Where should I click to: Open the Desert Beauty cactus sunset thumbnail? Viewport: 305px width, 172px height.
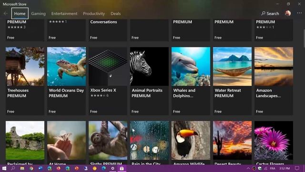[232, 140]
